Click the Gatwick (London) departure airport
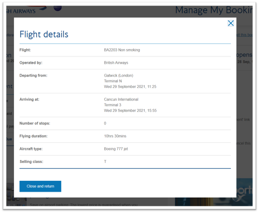This screenshot has width=259, height=213. [119, 75]
